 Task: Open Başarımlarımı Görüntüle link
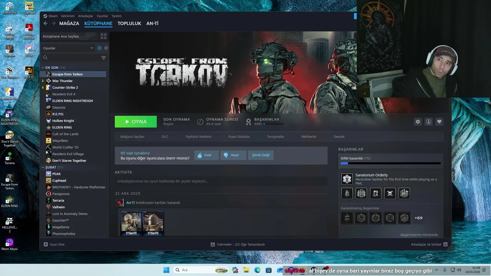click(419, 235)
